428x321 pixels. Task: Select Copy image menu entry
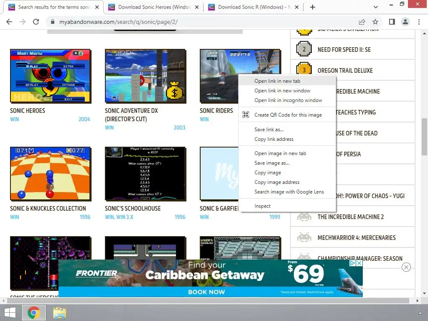287,173
